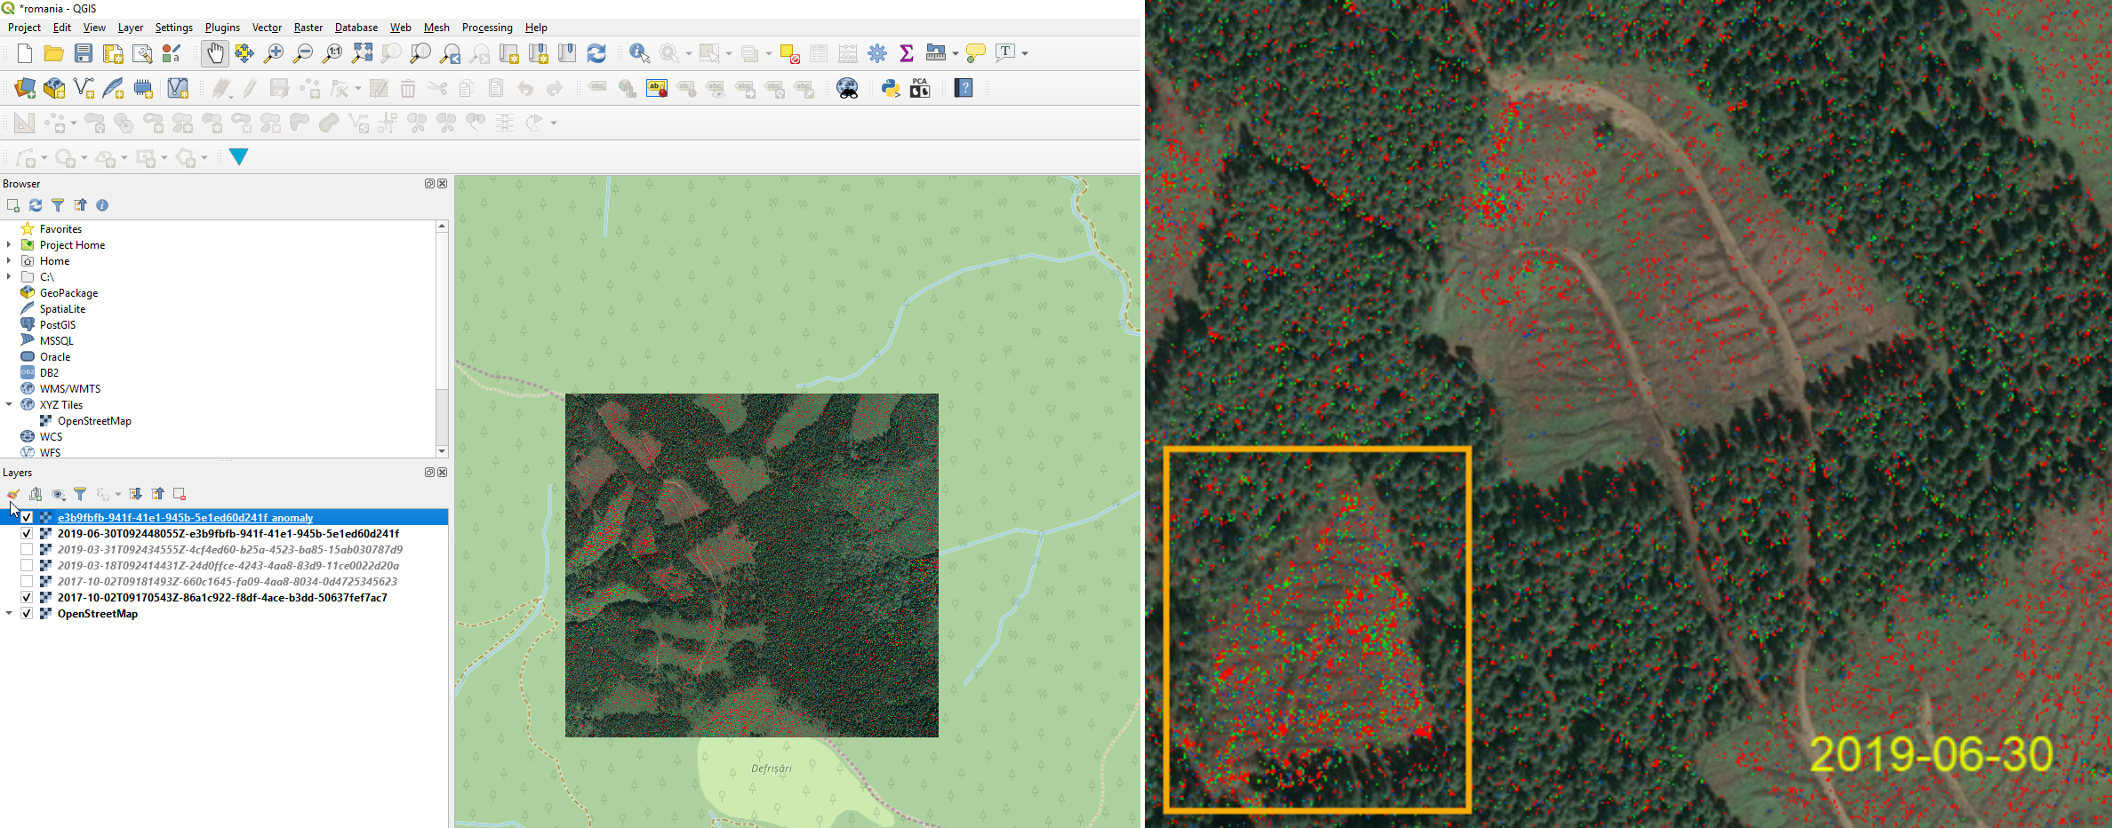Screen dimensions: 2112x828
Task: Create a new Shapefile layer
Action: click(x=84, y=88)
